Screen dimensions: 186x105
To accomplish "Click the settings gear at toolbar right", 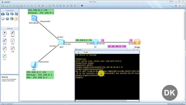I will [x=180, y=6].
